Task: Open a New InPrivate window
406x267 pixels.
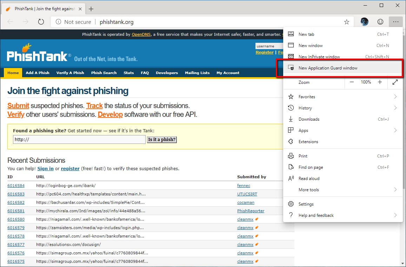Action: click(x=319, y=56)
